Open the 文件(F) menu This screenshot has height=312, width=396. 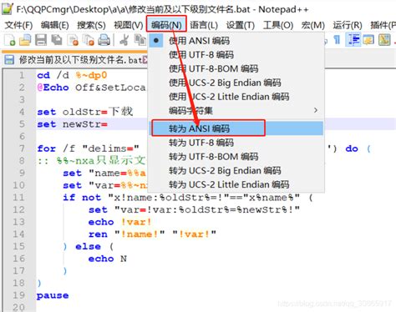click(x=18, y=25)
